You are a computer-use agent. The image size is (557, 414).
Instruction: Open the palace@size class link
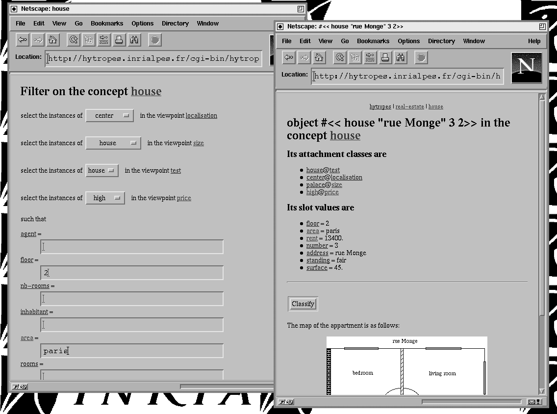(x=324, y=185)
